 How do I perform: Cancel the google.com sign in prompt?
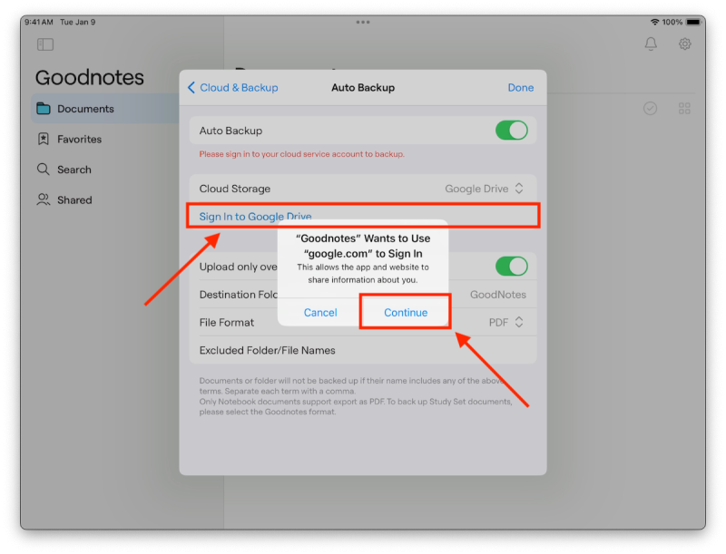(x=320, y=312)
